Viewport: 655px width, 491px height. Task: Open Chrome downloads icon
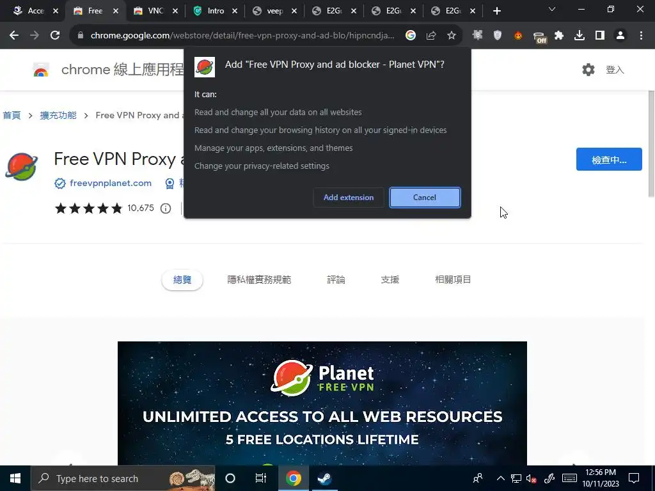(x=580, y=36)
